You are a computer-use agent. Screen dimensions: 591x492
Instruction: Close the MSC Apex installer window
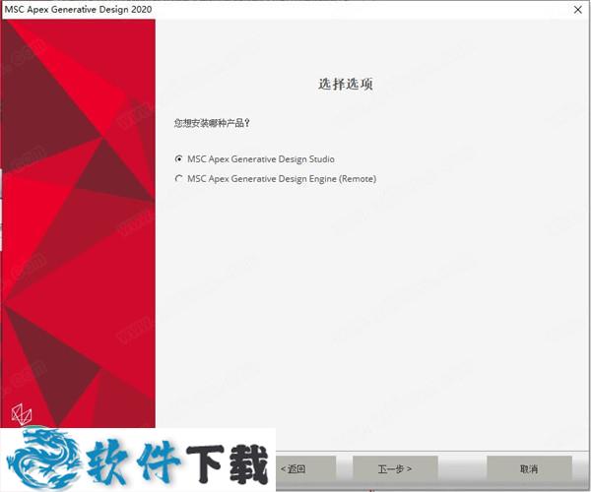click(578, 10)
